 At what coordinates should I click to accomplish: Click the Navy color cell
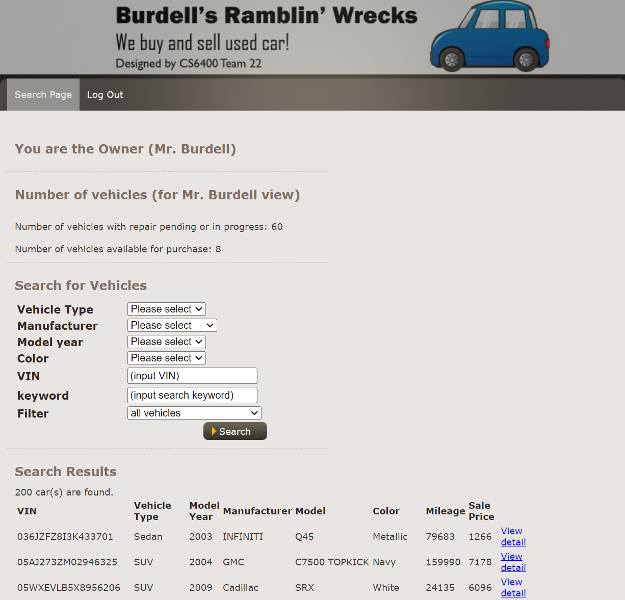[384, 562]
